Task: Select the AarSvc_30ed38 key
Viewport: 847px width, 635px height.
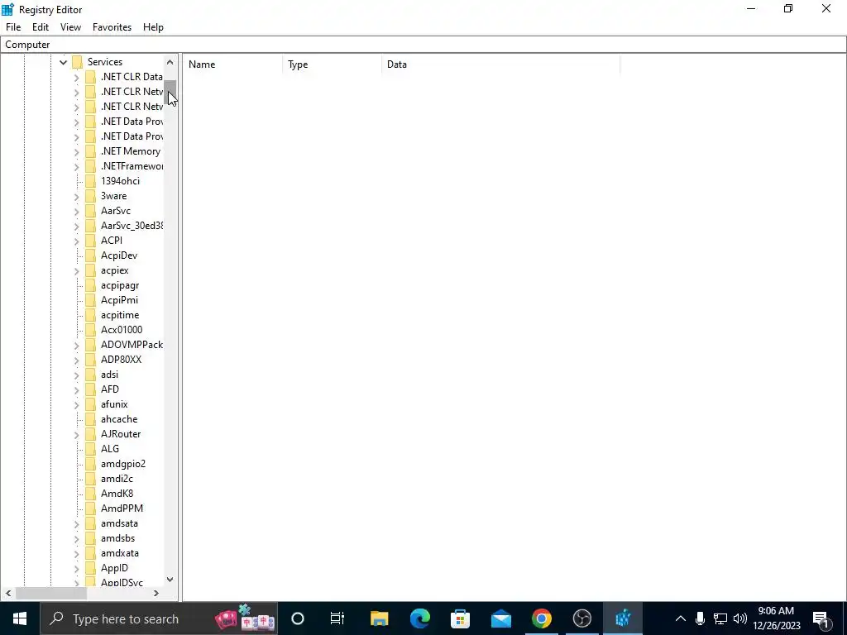Action: pos(132,226)
